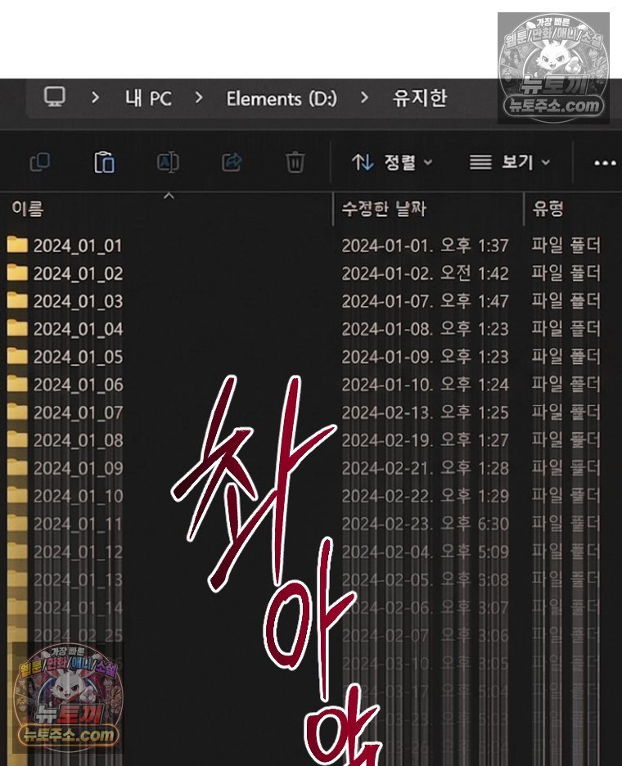Go to Elements (D:) in address bar
Viewport: 622px width, 766px height.
282,99
